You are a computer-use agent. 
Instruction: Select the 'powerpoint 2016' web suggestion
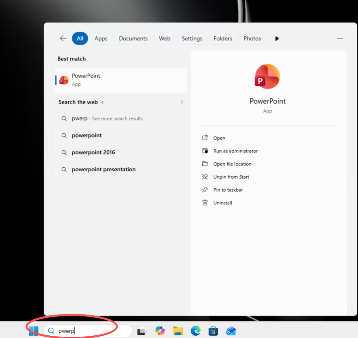[x=121, y=152]
